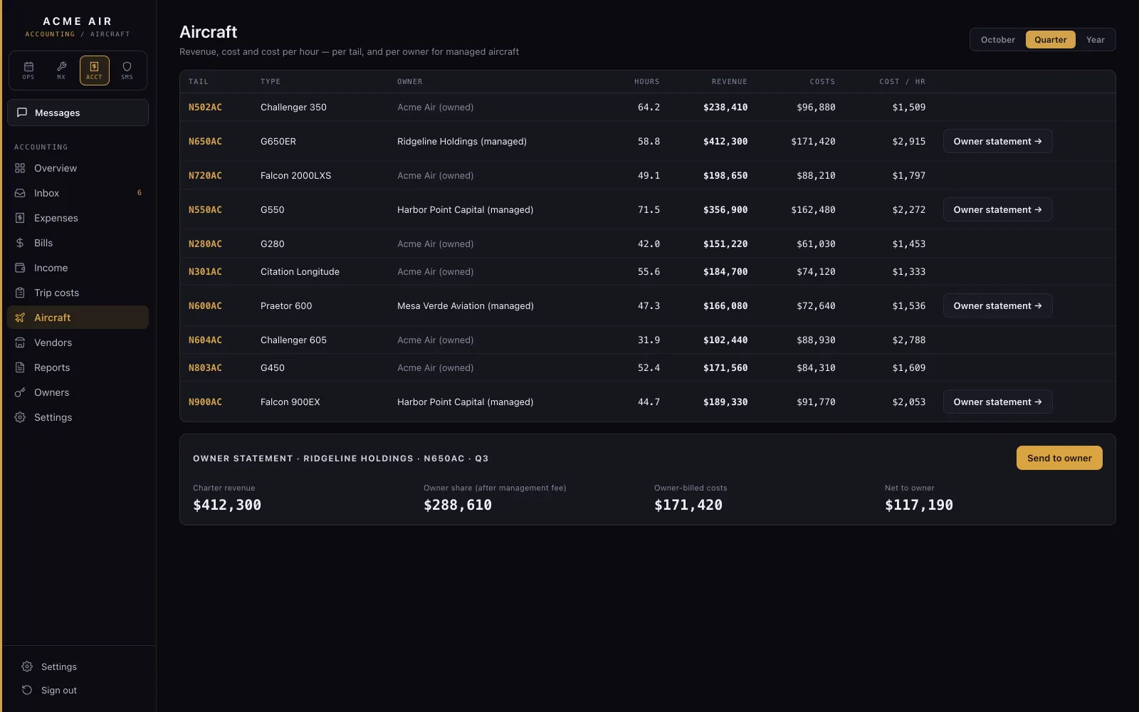Image resolution: width=1139 pixels, height=712 pixels.
Task: Click Owner share value $288,610
Action: tap(457, 505)
